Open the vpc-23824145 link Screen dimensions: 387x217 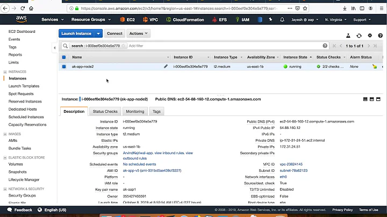(x=291, y=164)
